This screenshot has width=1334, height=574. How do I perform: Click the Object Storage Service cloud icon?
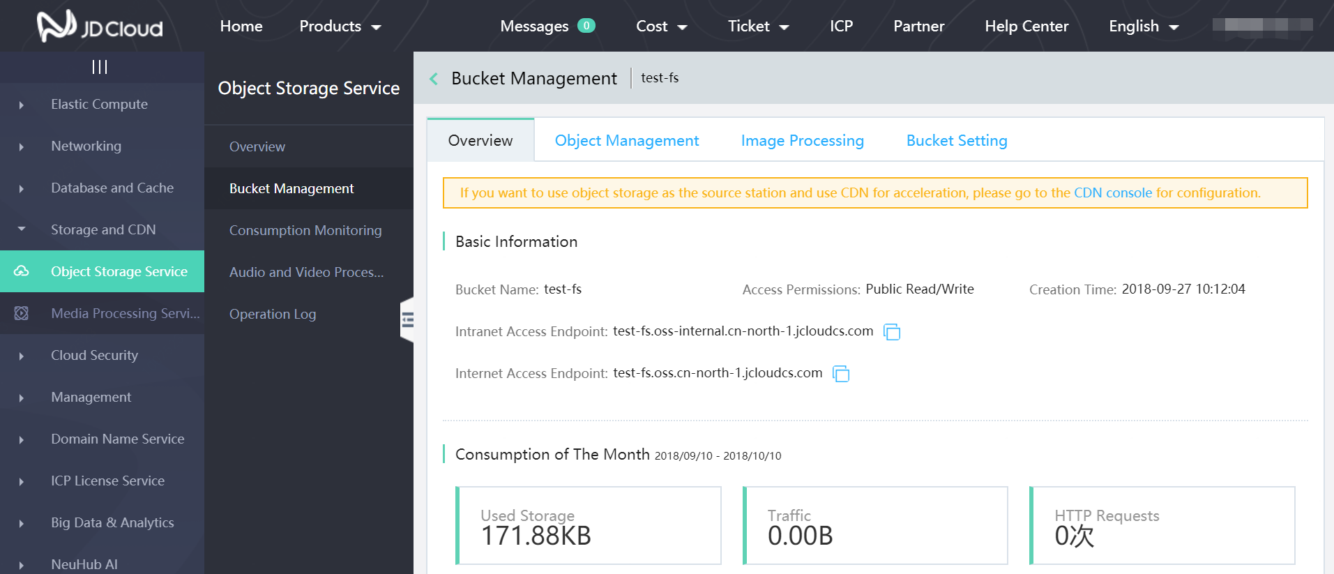coord(22,271)
